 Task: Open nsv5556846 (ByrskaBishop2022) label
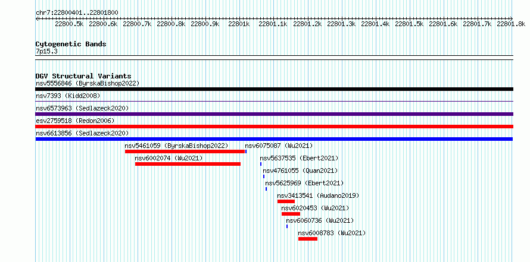tap(88, 83)
